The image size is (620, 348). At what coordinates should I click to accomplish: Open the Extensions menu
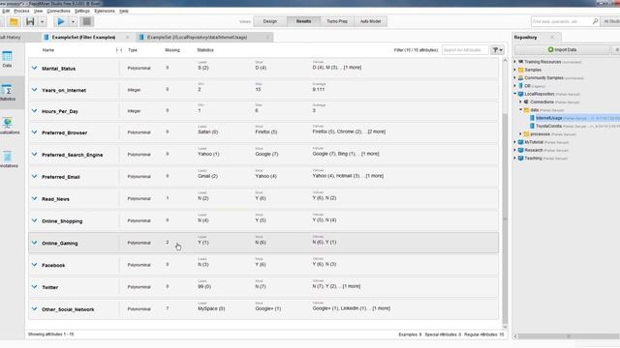tap(105, 11)
